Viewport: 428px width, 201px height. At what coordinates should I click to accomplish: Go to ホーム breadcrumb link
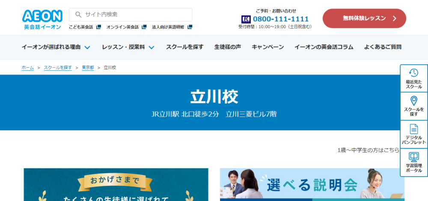(x=27, y=68)
